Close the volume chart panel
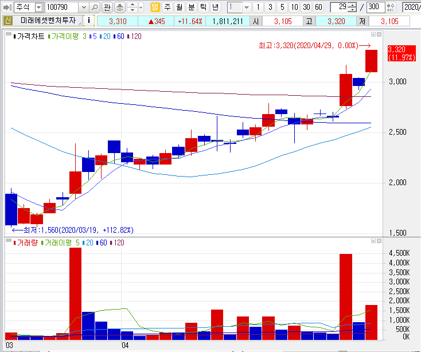421x352 pixels. [x=379, y=241]
